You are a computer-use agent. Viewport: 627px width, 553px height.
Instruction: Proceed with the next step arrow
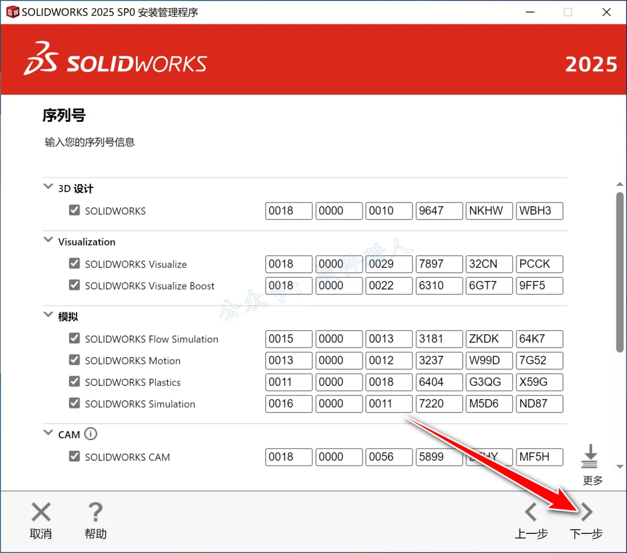click(x=586, y=512)
